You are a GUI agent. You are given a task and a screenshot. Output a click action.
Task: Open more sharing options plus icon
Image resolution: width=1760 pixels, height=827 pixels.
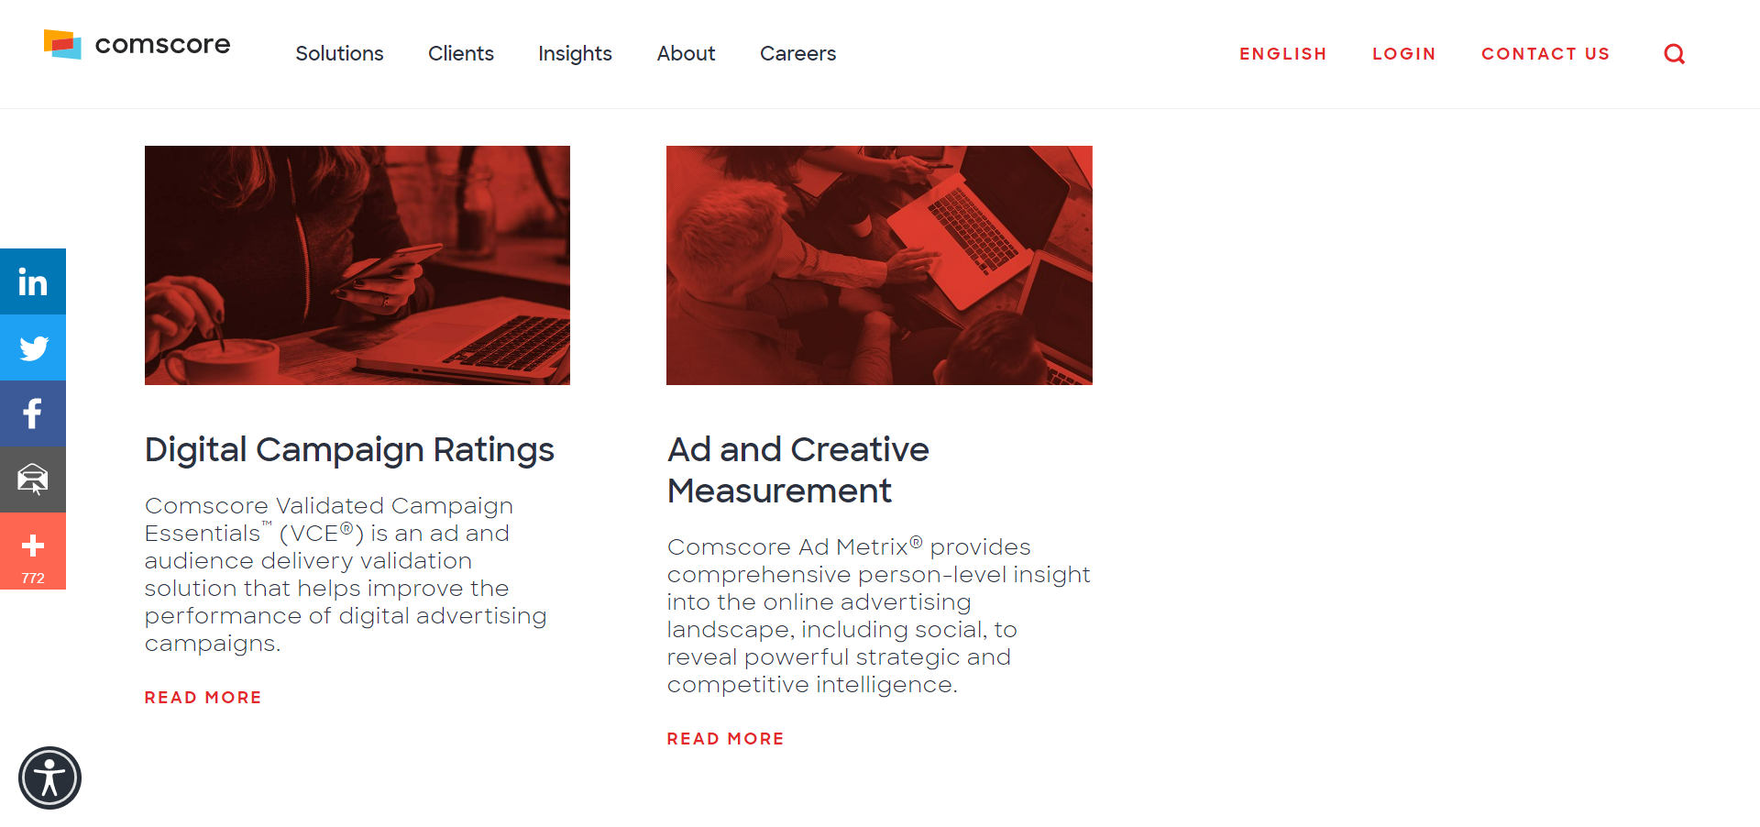(x=33, y=550)
